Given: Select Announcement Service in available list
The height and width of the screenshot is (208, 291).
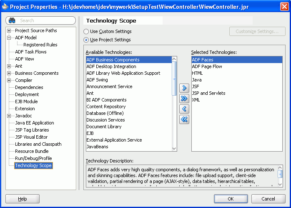Looking at the screenshot, I should click(x=129, y=86).
